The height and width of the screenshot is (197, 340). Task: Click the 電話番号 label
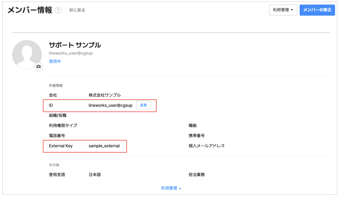click(57, 136)
